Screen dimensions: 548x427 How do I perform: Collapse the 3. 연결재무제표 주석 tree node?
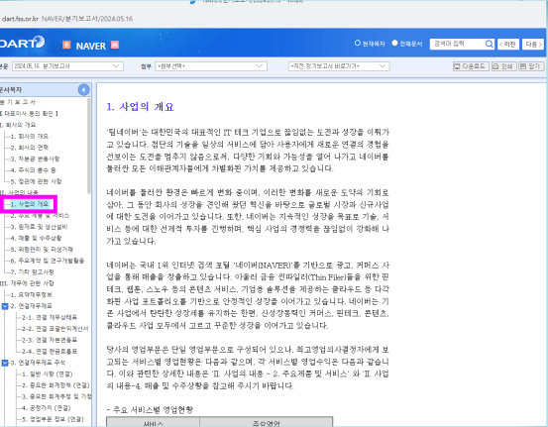tap(5, 363)
